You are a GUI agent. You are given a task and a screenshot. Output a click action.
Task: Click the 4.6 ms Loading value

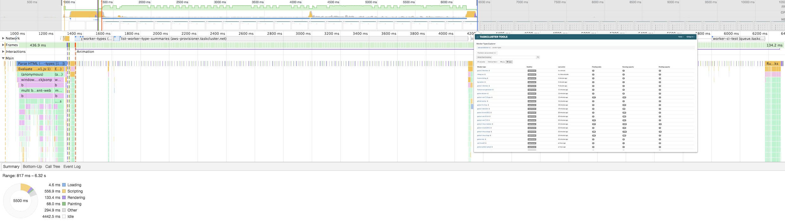(54, 185)
